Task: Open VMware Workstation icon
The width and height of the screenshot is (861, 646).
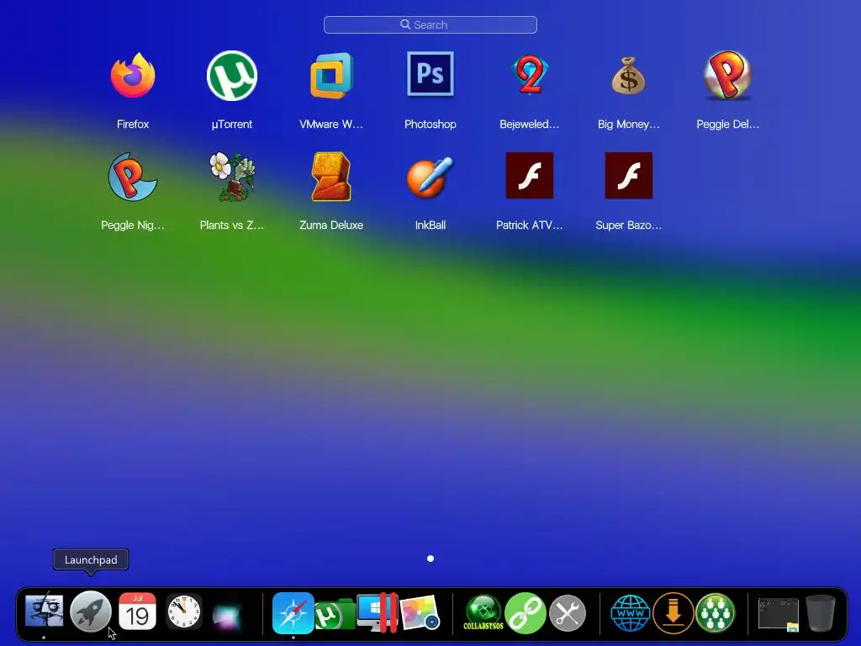Action: [331, 75]
